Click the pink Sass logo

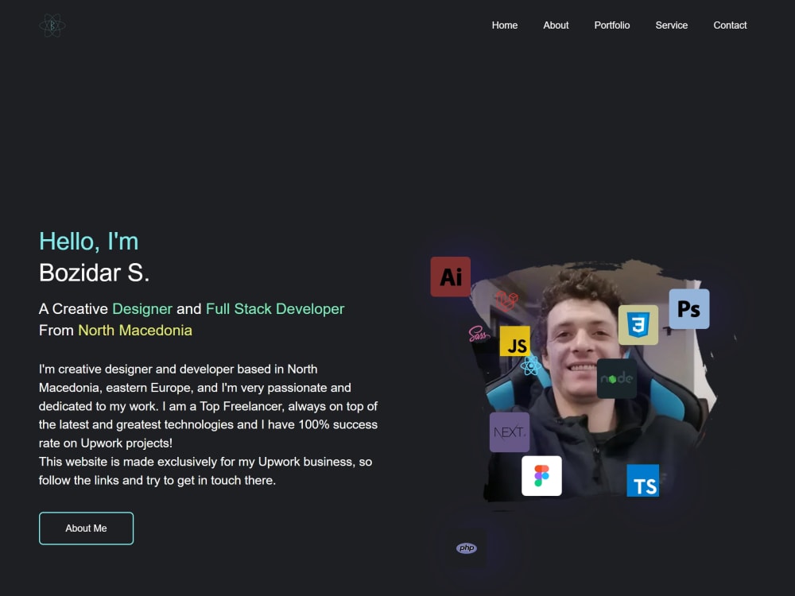(478, 334)
